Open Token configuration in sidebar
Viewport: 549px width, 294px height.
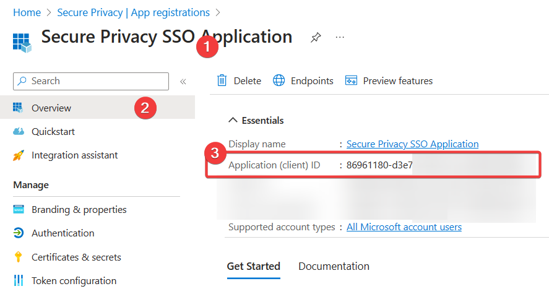tap(74, 280)
